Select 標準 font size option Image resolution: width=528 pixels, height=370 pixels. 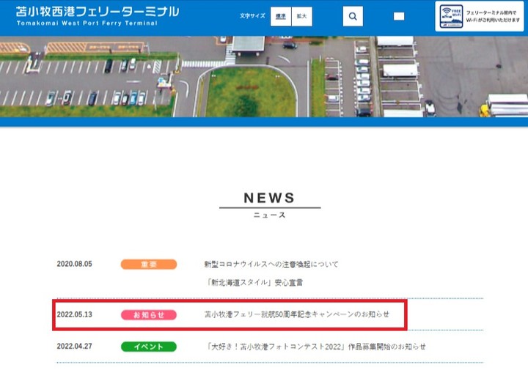pos(281,16)
